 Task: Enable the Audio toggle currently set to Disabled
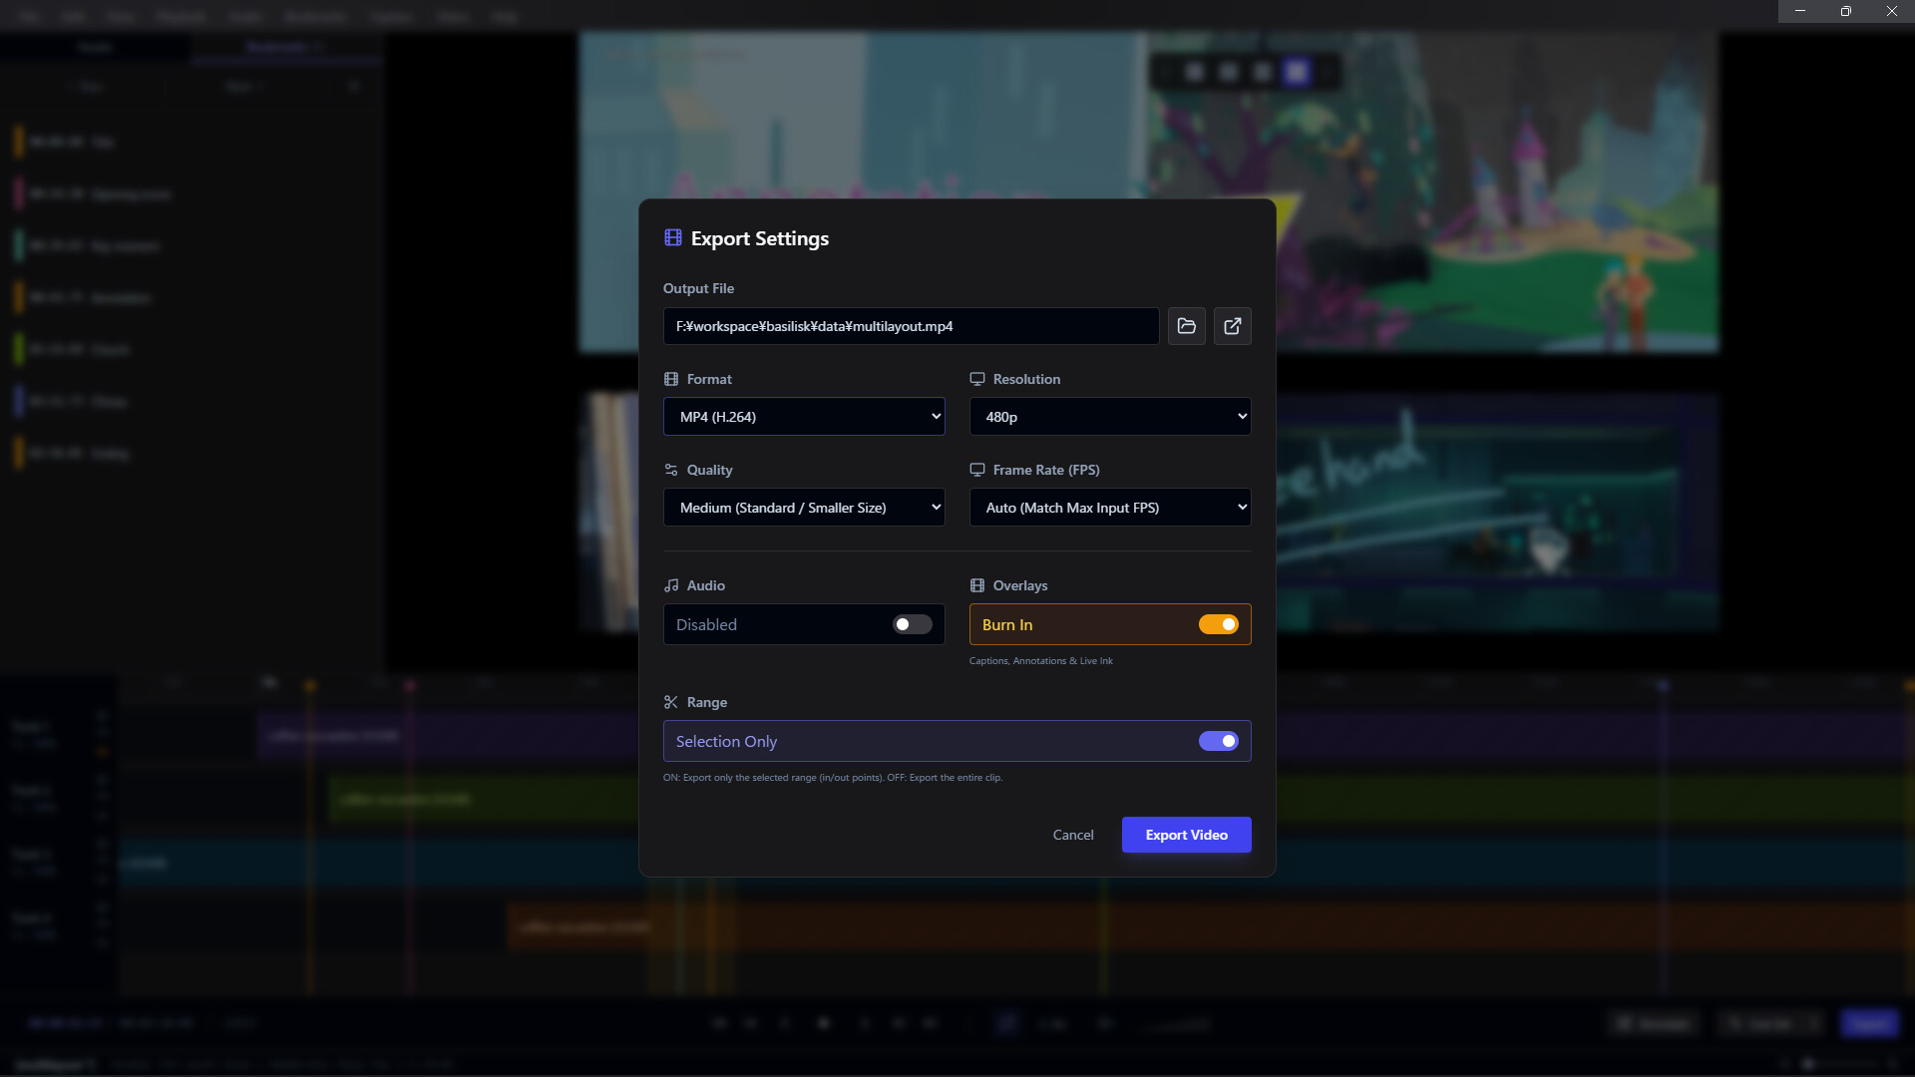click(x=911, y=624)
